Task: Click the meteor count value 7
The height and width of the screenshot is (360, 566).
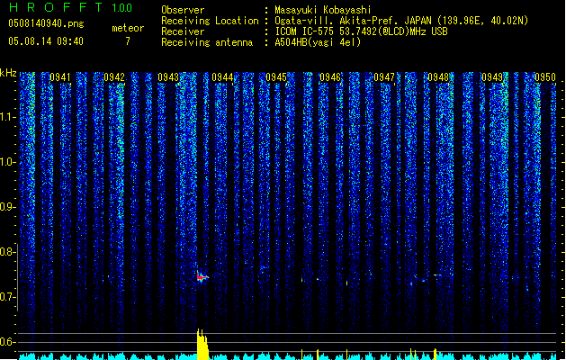Action: point(128,41)
